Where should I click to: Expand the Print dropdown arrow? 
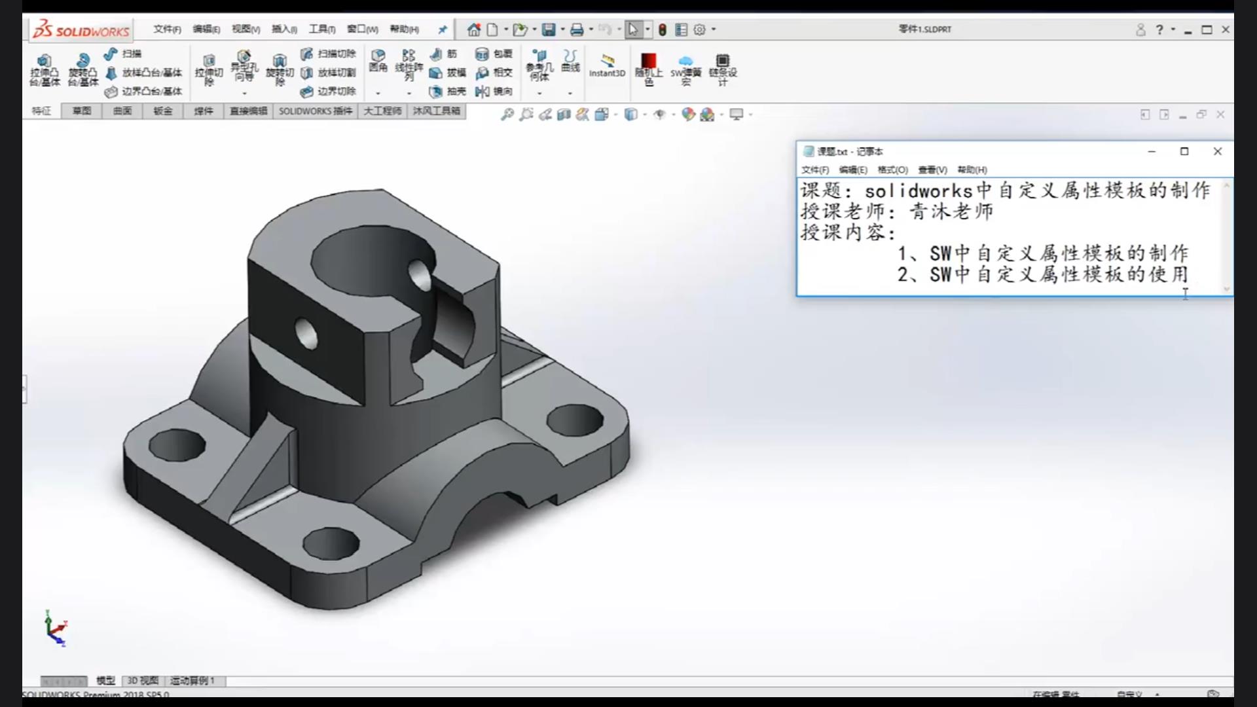(x=591, y=29)
